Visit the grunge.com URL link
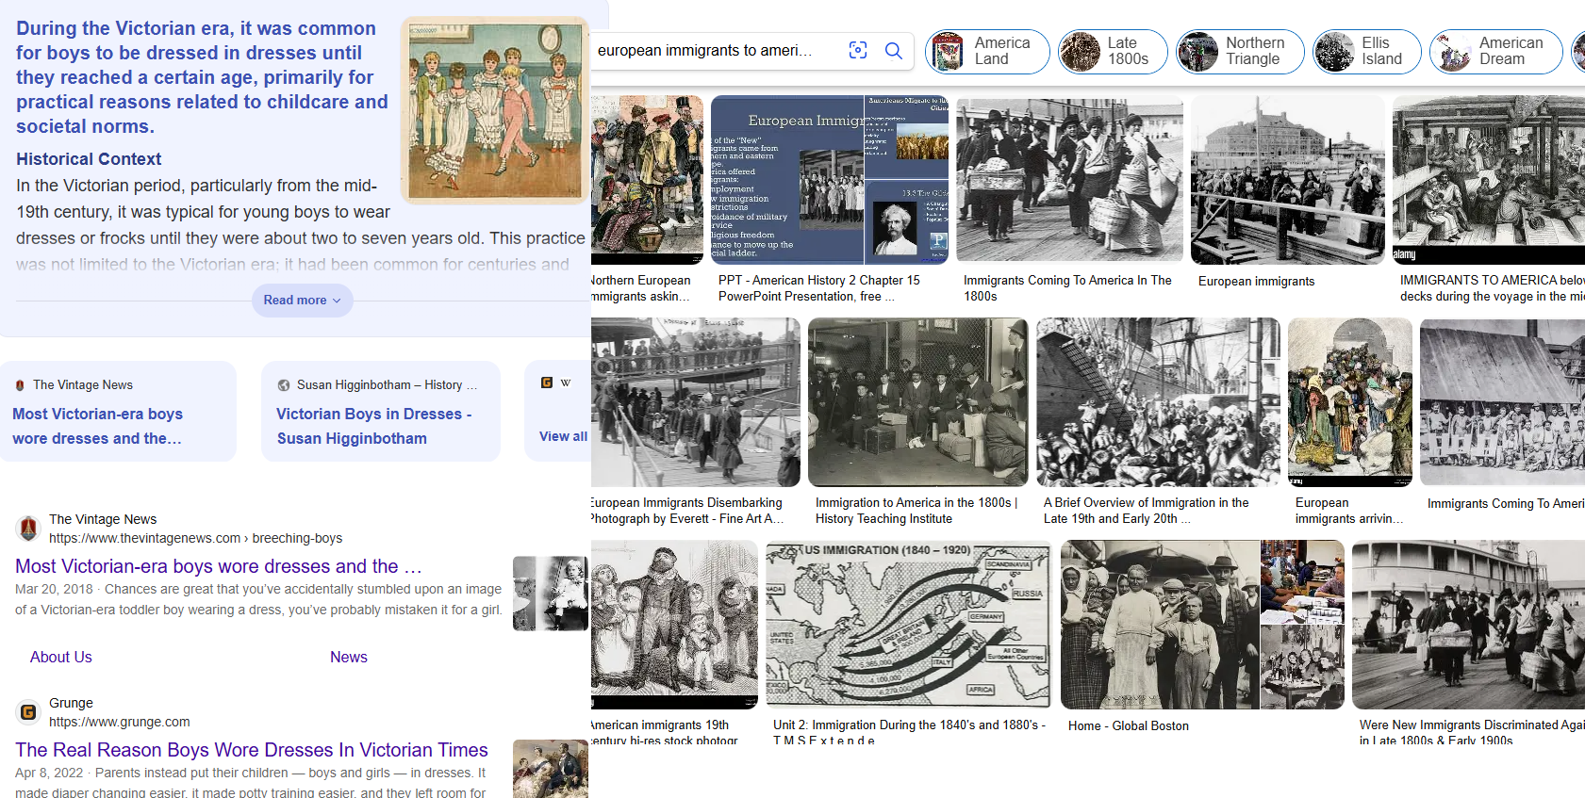The height and width of the screenshot is (798, 1585). (x=120, y=722)
